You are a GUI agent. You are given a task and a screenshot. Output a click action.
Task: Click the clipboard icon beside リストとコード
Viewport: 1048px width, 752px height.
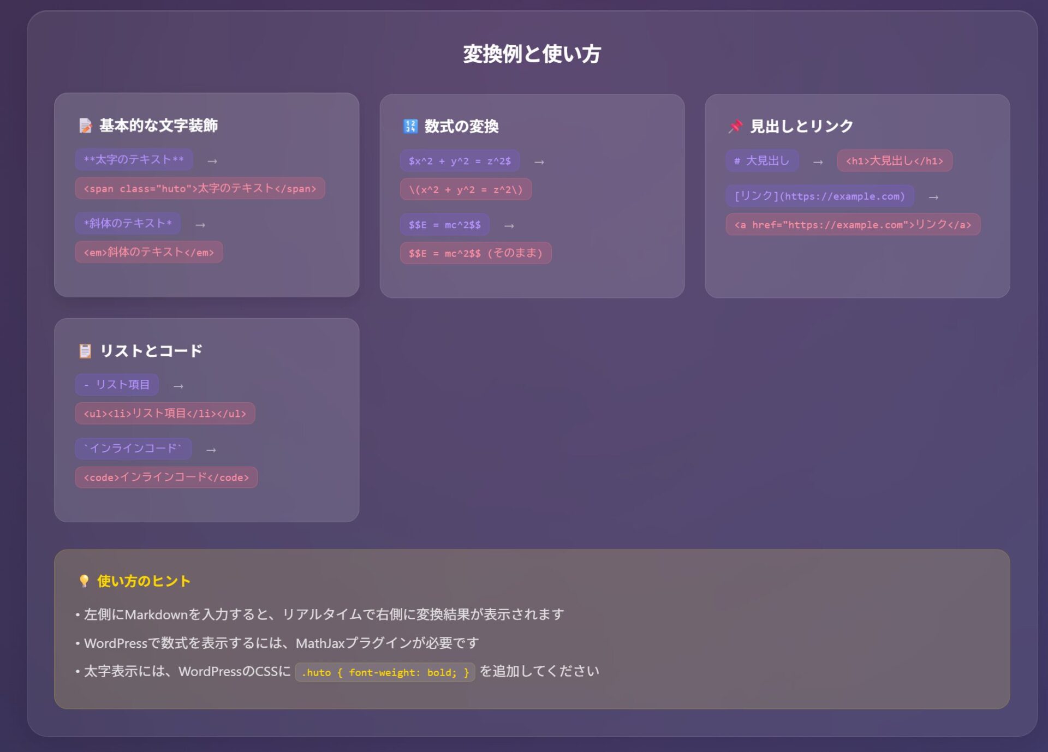[85, 351]
